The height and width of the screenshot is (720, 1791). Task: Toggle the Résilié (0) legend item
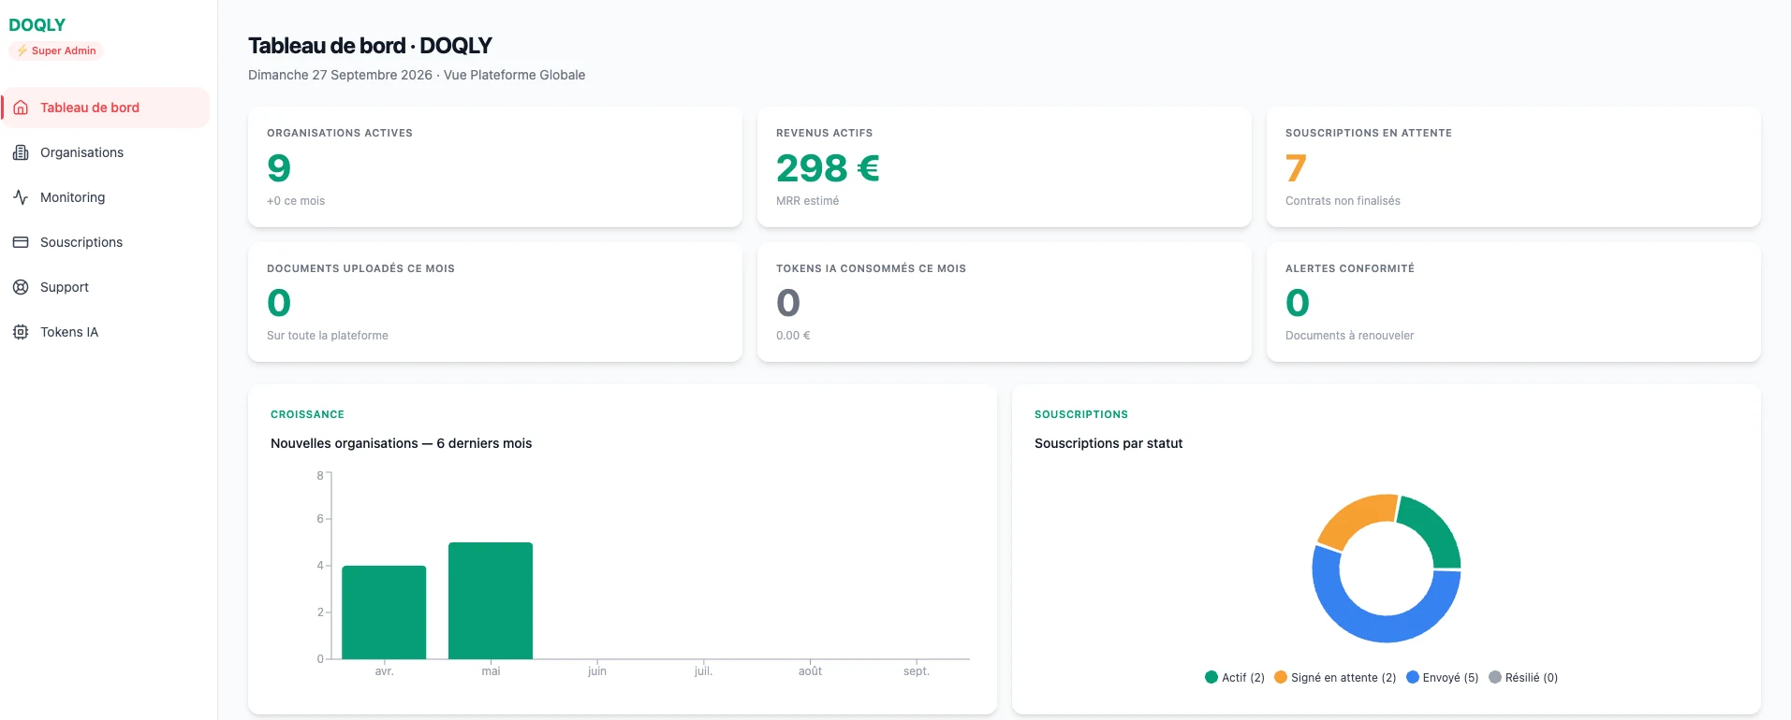1523,678
